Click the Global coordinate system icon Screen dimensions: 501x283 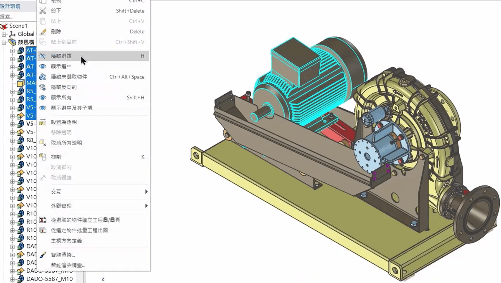coord(12,34)
